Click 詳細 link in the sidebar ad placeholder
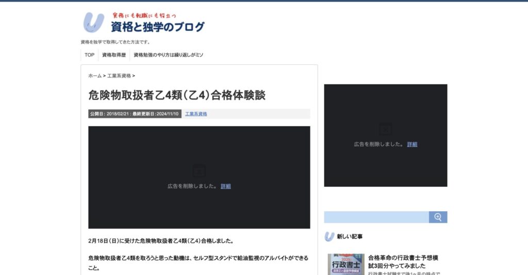The height and width of the screenshot is (275, 528). click(412, 144)
